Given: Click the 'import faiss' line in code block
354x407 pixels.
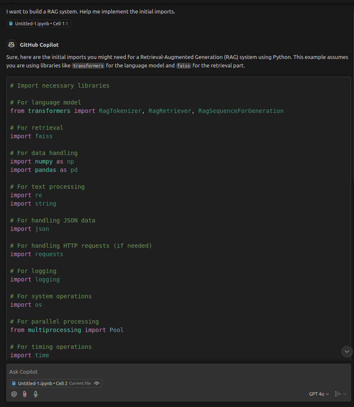Looking at the screenshot, I should [x=32, y=136].
